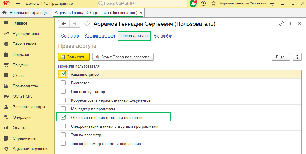
Task: Select the Главный бухгалтер row text
Action: [88, 92]
